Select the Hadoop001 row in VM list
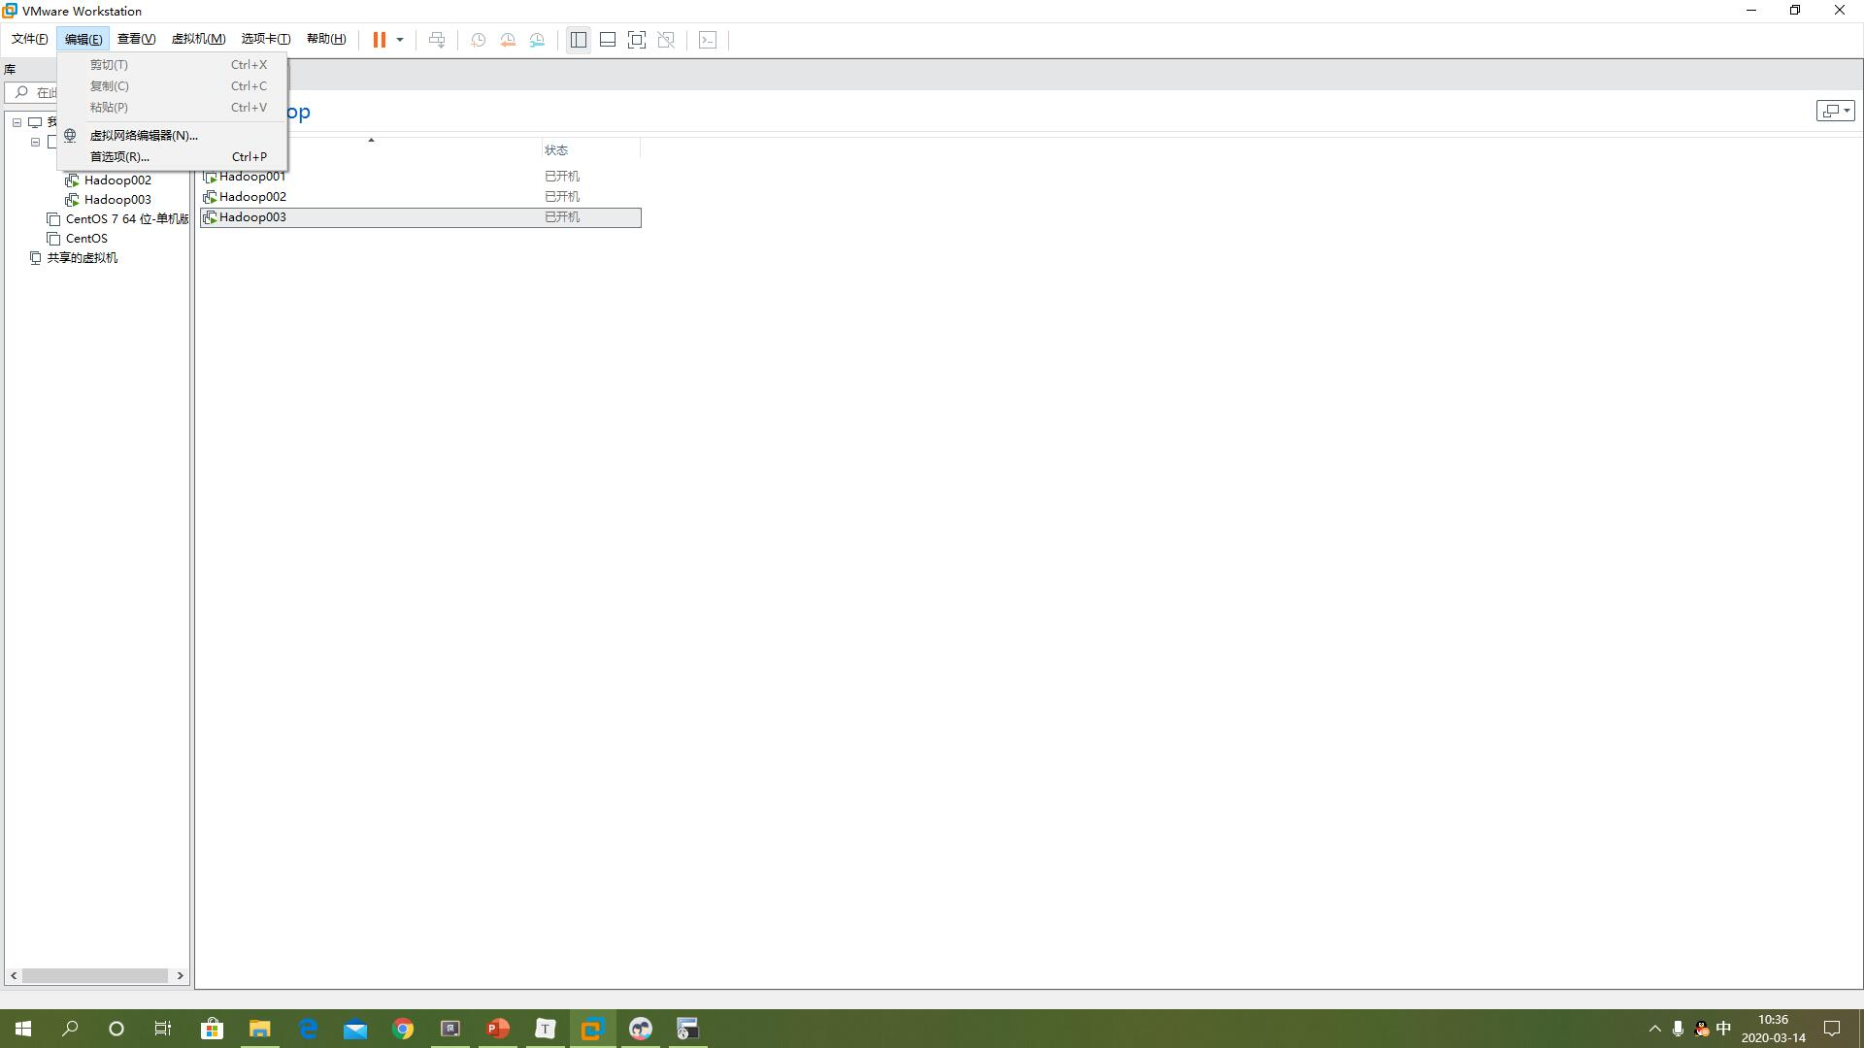Viewport: 1864px width, 1048px height. [420, 177]
